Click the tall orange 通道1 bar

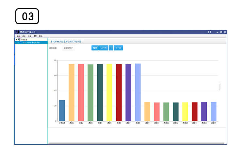(x=72, y=93)
